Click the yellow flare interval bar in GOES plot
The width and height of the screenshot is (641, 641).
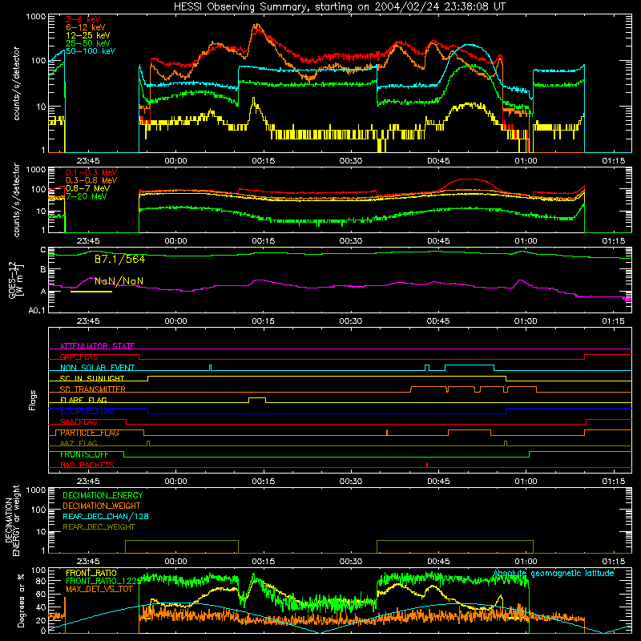point(91,292)
